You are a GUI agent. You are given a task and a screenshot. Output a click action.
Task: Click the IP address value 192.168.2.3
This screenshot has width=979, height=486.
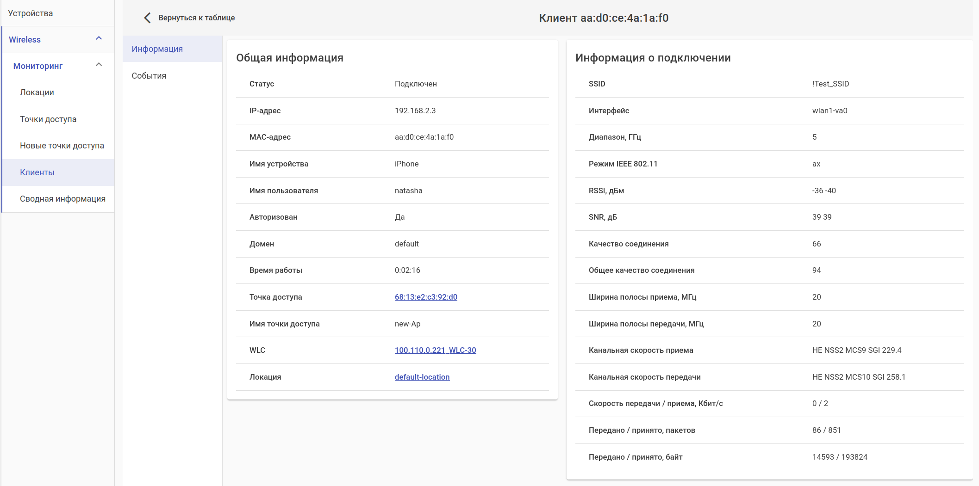[415, 111]
